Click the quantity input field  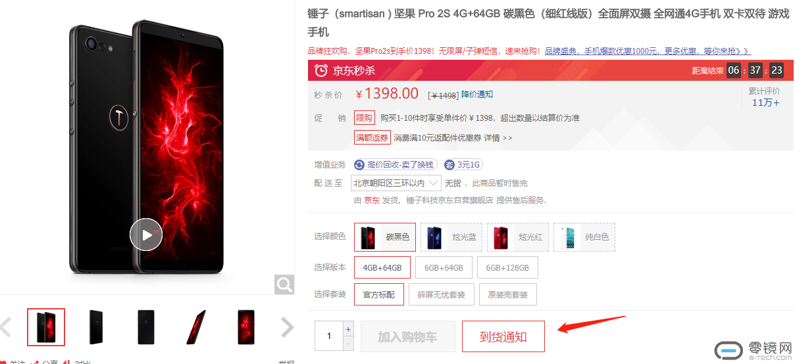point(329,336)
